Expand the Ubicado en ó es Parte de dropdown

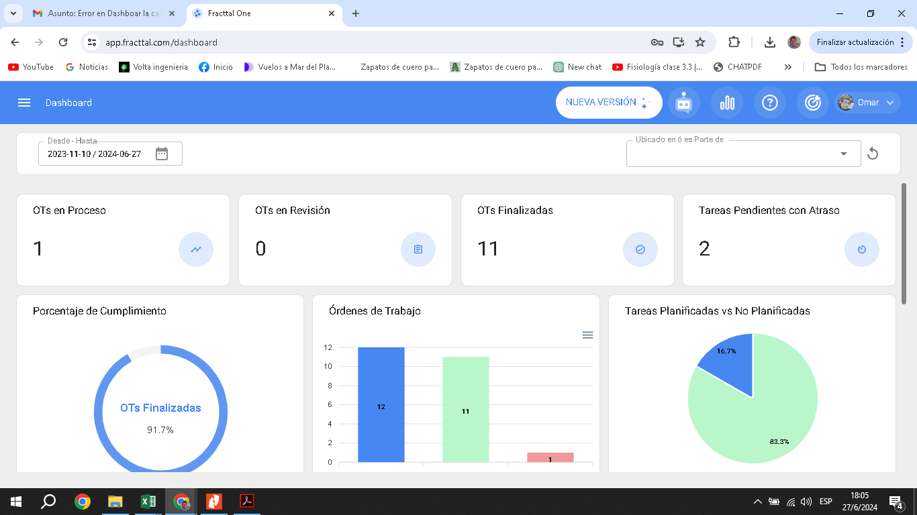click(x=844, y=154)
